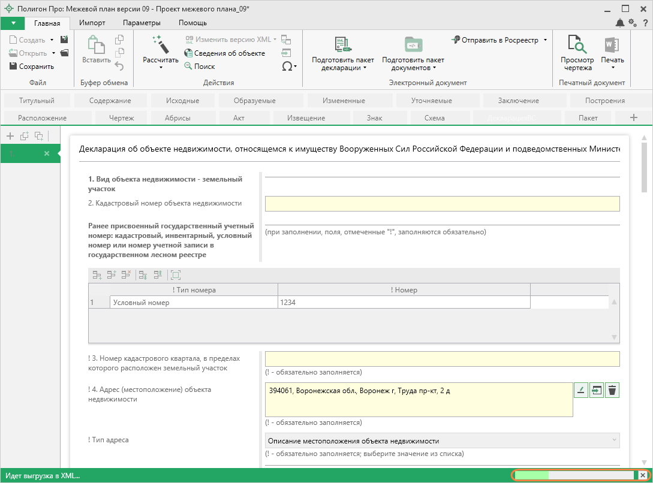Click the notifications bell icon
The image size is (653, 483).
pos(619,23)
